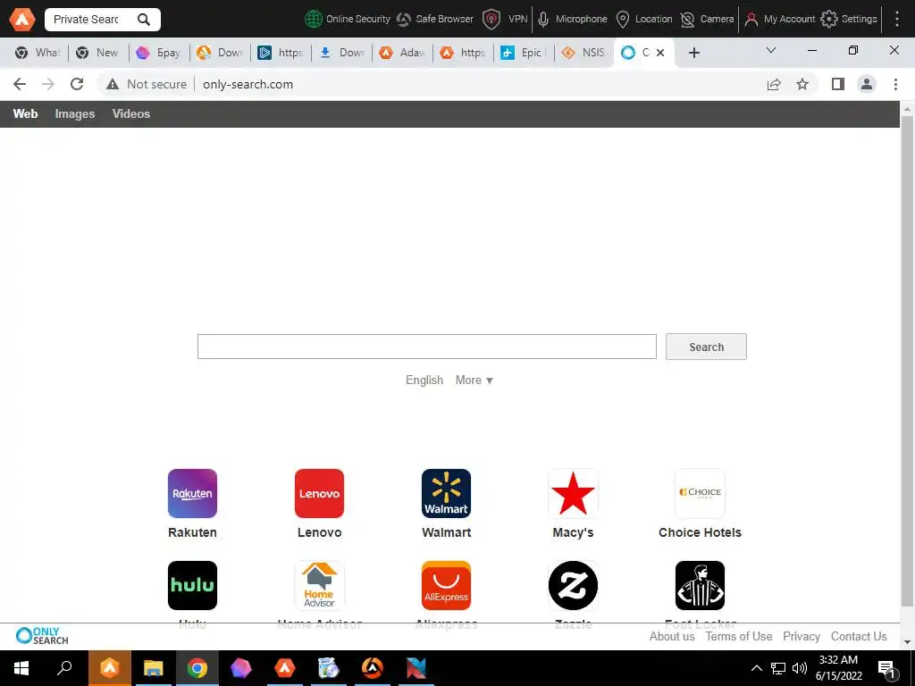The height and width of the screenshot is (686, 915).
Task: Open the Macy's star shortcut tile
Action: coord(573,493)
